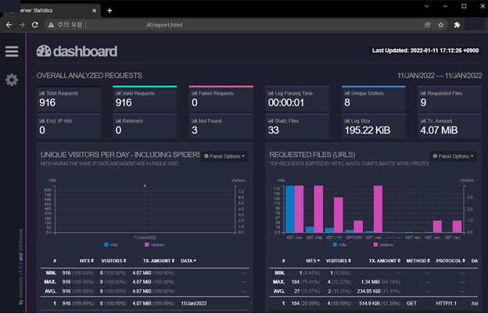
Task: Bookmark this page with the star icon
Action: [441, 24]
